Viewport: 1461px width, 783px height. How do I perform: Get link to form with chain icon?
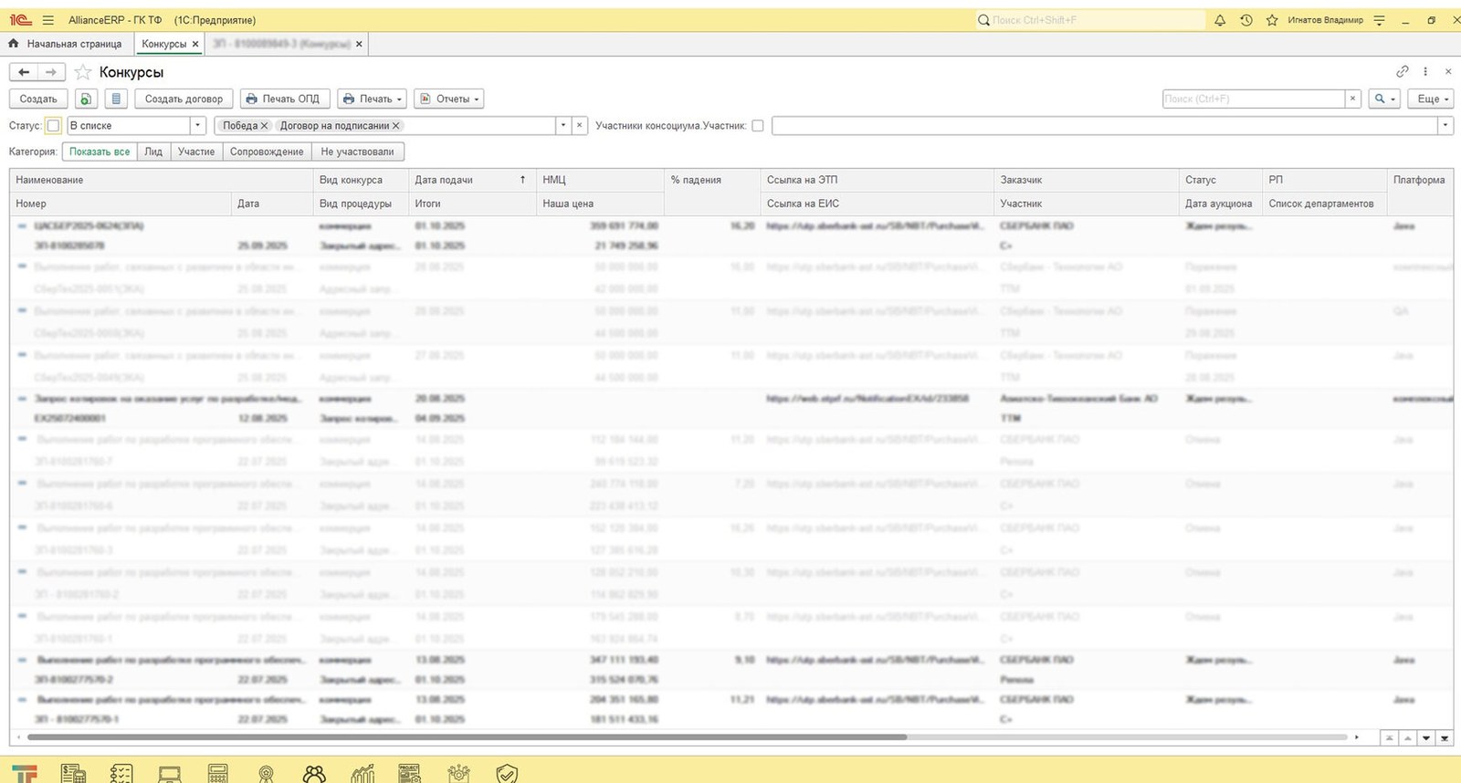(1403, 71)
